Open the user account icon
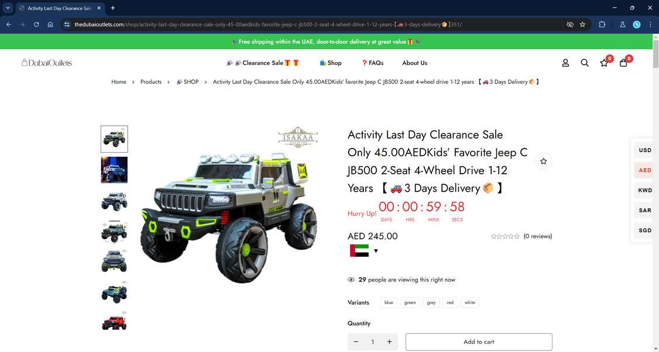Image resolution: width=659 pixels, height=352 pixels. [565, 63]
